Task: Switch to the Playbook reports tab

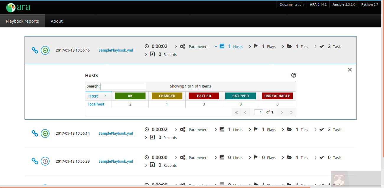Action: point(22,21)
